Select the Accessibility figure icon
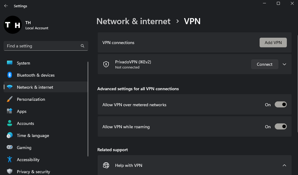The height and width of the screenshot is (175, 298). (10, 160)
